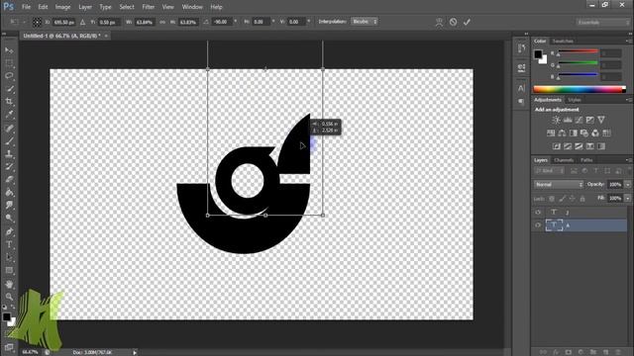Select the Clone Stamp tool
The image size is (634, 356).
pos(9,154)
